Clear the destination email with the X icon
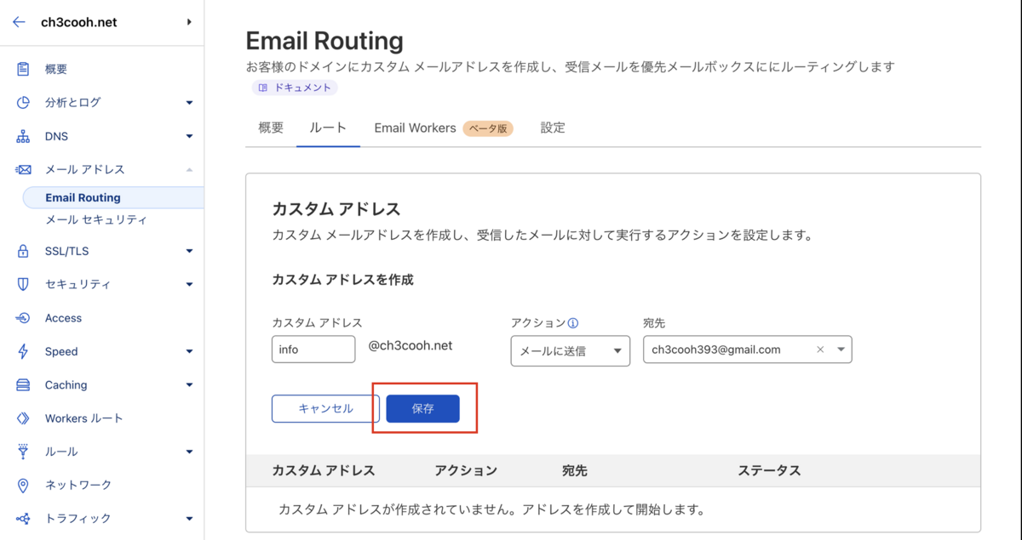This screenshot has height=540, width=1022. click(x=820, y=350)
